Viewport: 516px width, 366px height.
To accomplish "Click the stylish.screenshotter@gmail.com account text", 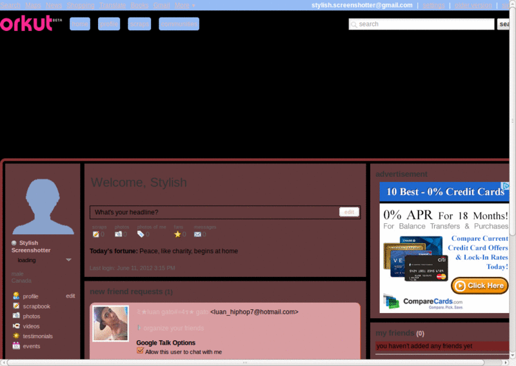I will [362, 5].
